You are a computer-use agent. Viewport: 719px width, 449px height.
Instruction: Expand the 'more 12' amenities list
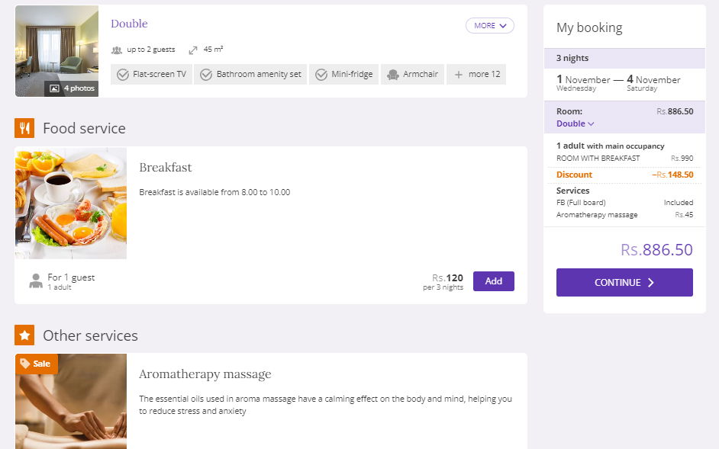(x=477, y=74)
